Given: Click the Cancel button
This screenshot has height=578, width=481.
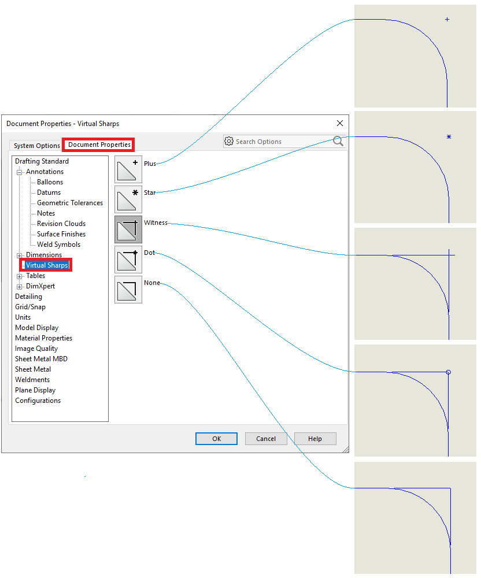Looking at the screenshot, I should [266, 439].
